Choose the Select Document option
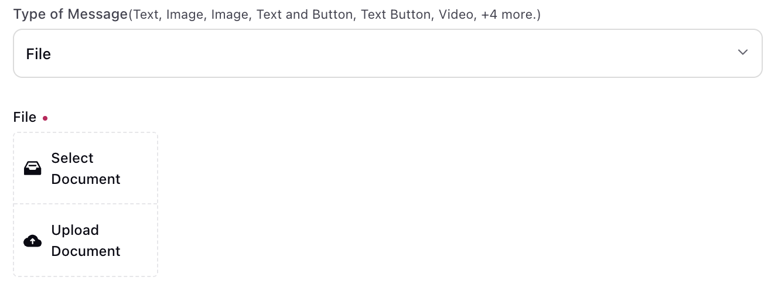Image resolution: width=771 pixels, height=294 pixels. tap(86, 169)
